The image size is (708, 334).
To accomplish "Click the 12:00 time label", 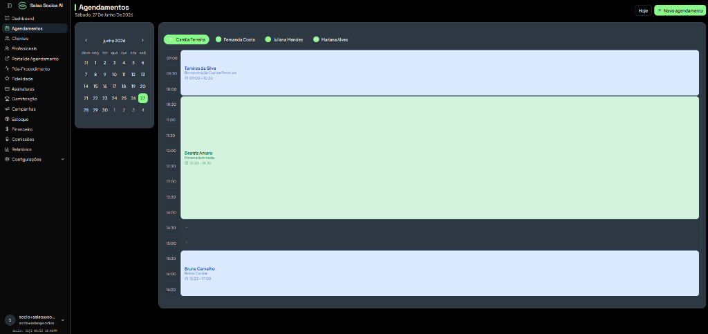I will (x=171, y=151).
